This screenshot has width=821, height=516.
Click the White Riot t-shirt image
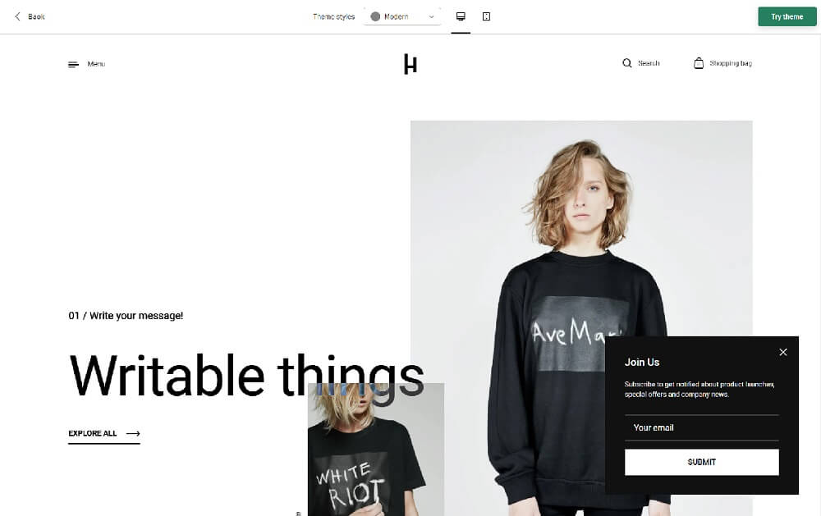point(376,450)
